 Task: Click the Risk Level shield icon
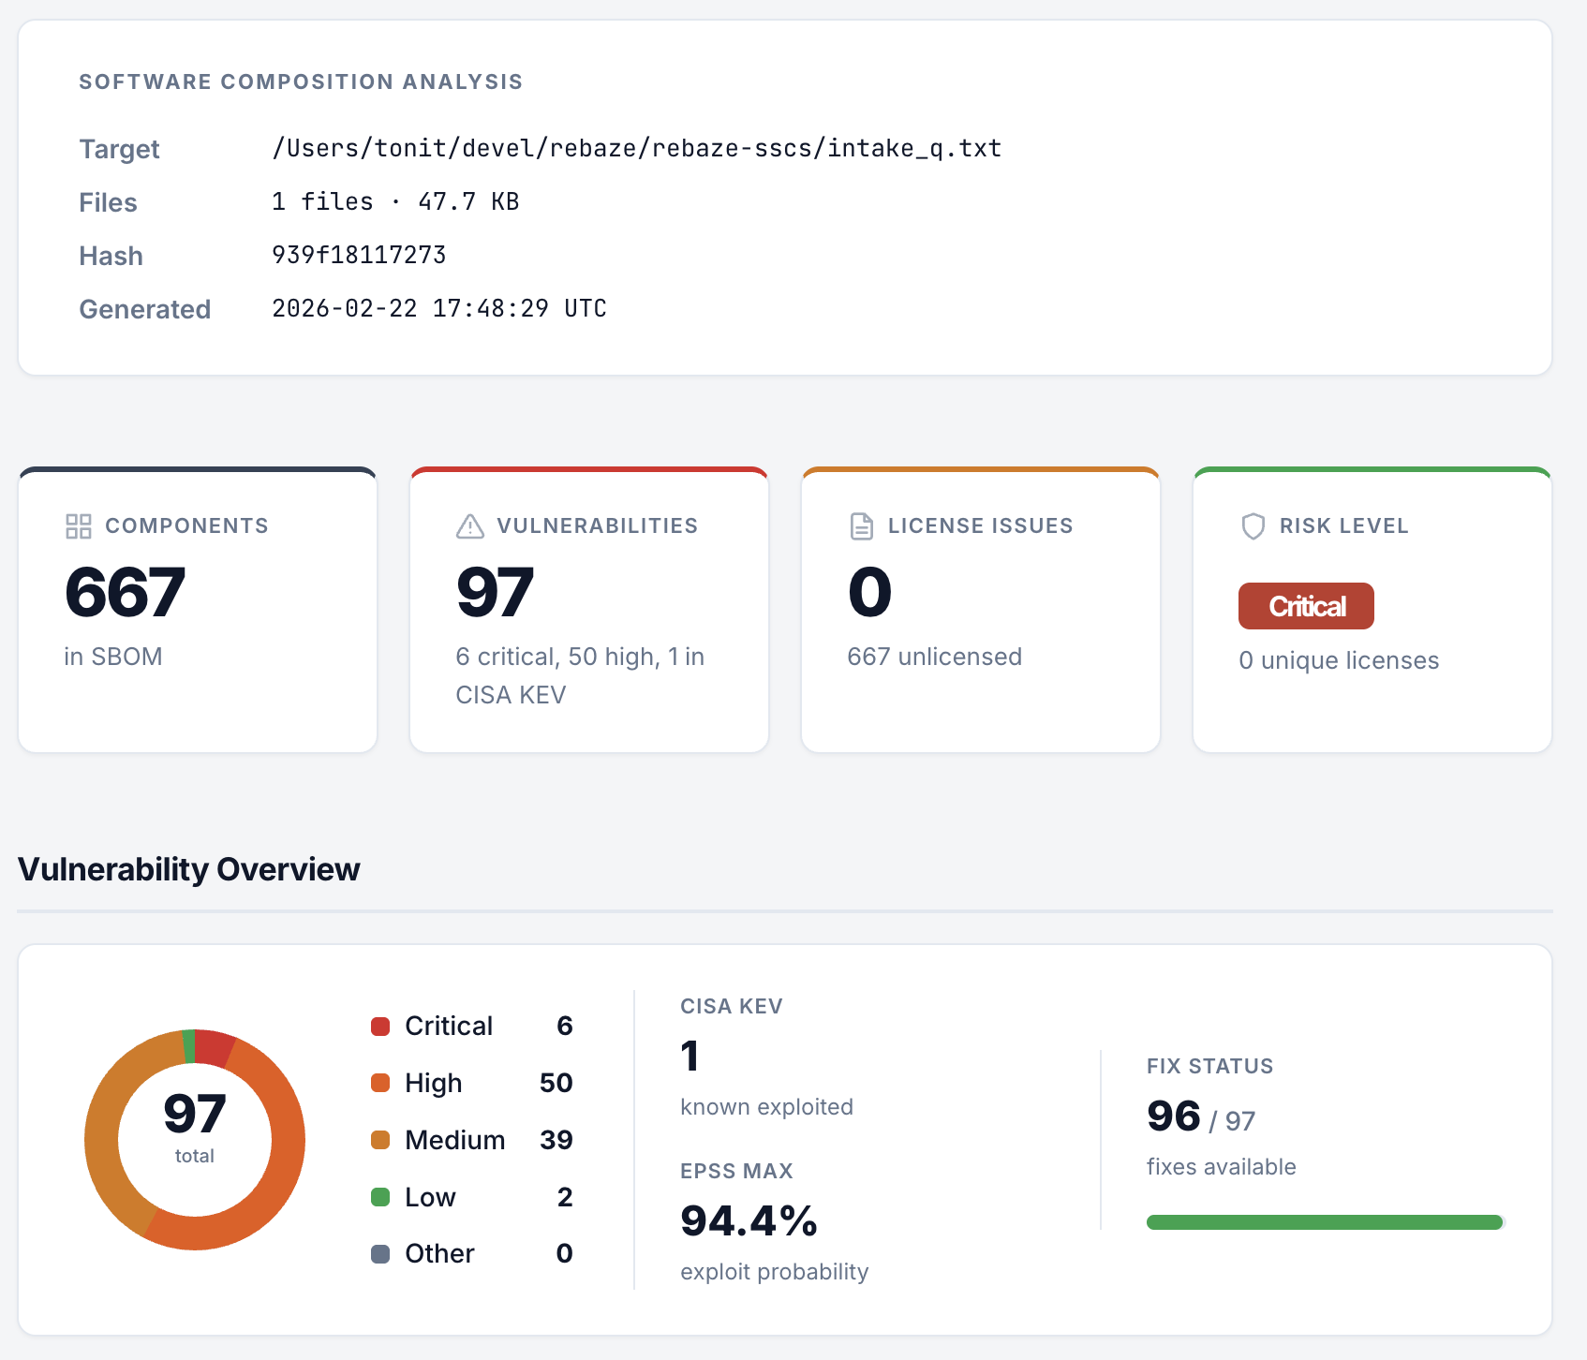pos(1253,526)
